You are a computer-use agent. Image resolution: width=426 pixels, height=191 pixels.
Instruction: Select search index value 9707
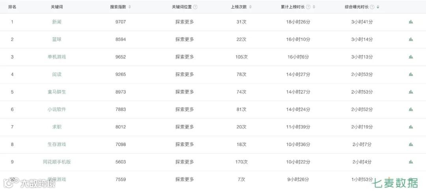click(x=121, y=22)
